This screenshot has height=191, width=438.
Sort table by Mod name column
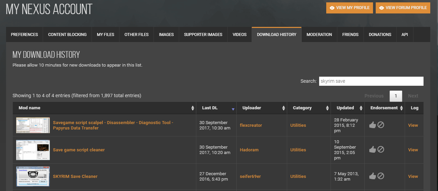104,108
